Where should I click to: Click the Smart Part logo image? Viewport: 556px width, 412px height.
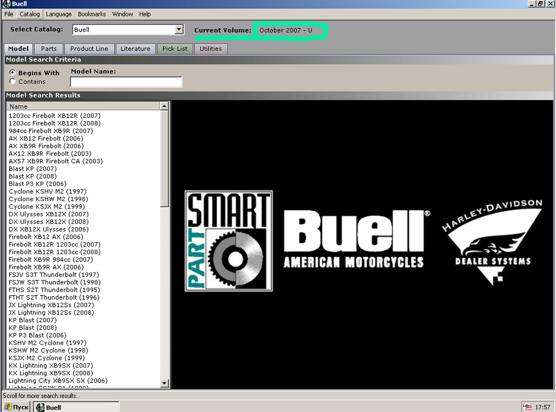[228, 241]
